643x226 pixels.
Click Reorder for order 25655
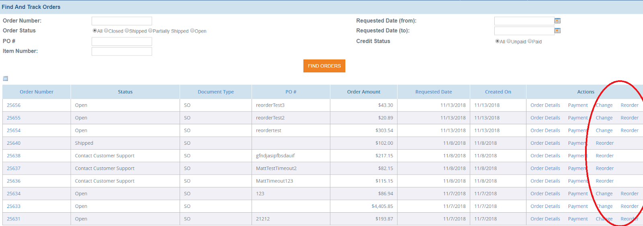coord(629,118)
